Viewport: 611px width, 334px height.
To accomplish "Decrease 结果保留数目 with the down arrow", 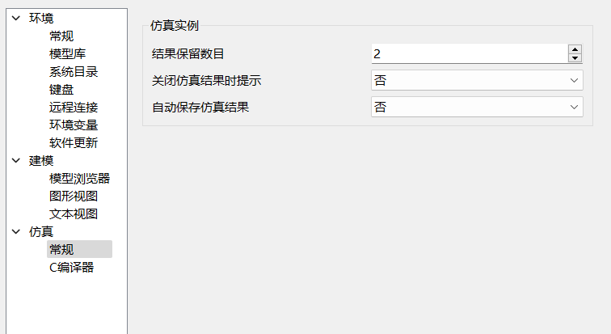I will pyautogui.click(x=575, y=58).
